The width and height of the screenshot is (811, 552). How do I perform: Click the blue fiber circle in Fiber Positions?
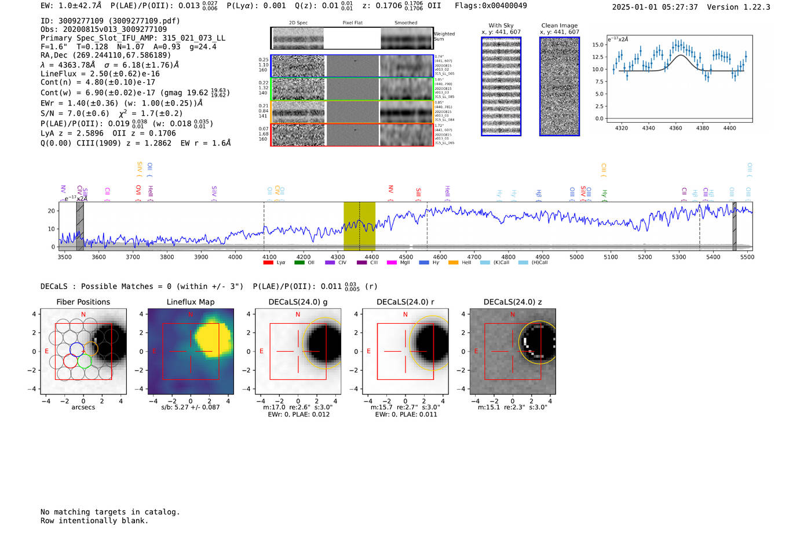click(77, 349)
